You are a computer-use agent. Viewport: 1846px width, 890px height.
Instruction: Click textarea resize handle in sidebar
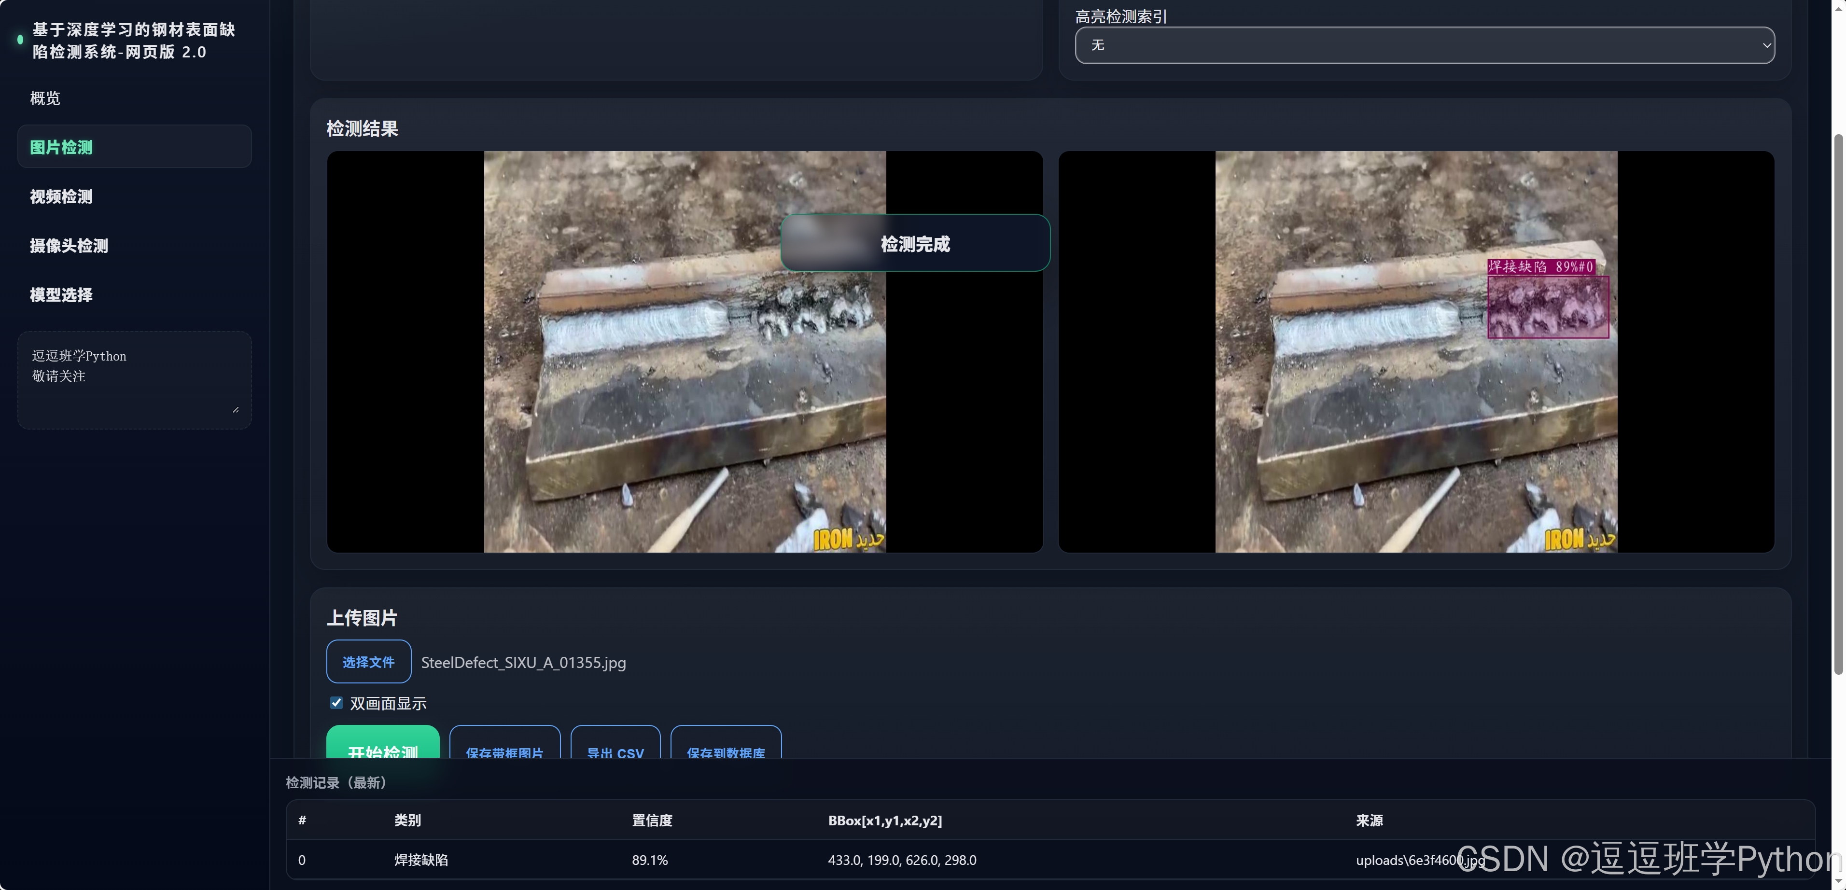point(236,409)
